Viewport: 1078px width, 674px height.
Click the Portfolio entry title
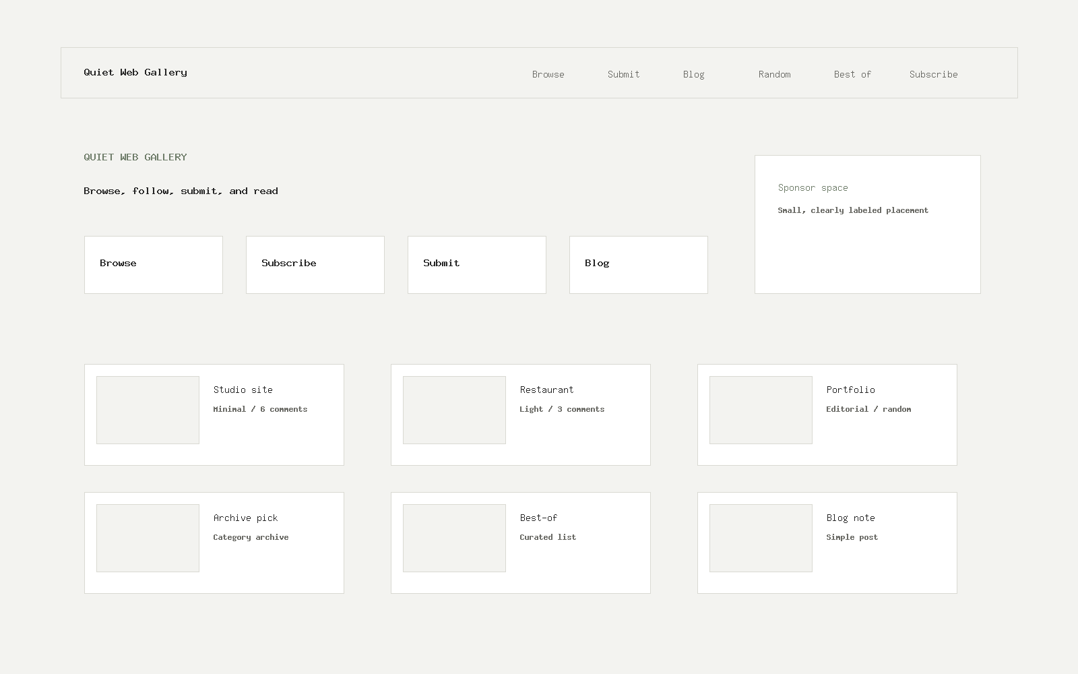click(851, 390)
